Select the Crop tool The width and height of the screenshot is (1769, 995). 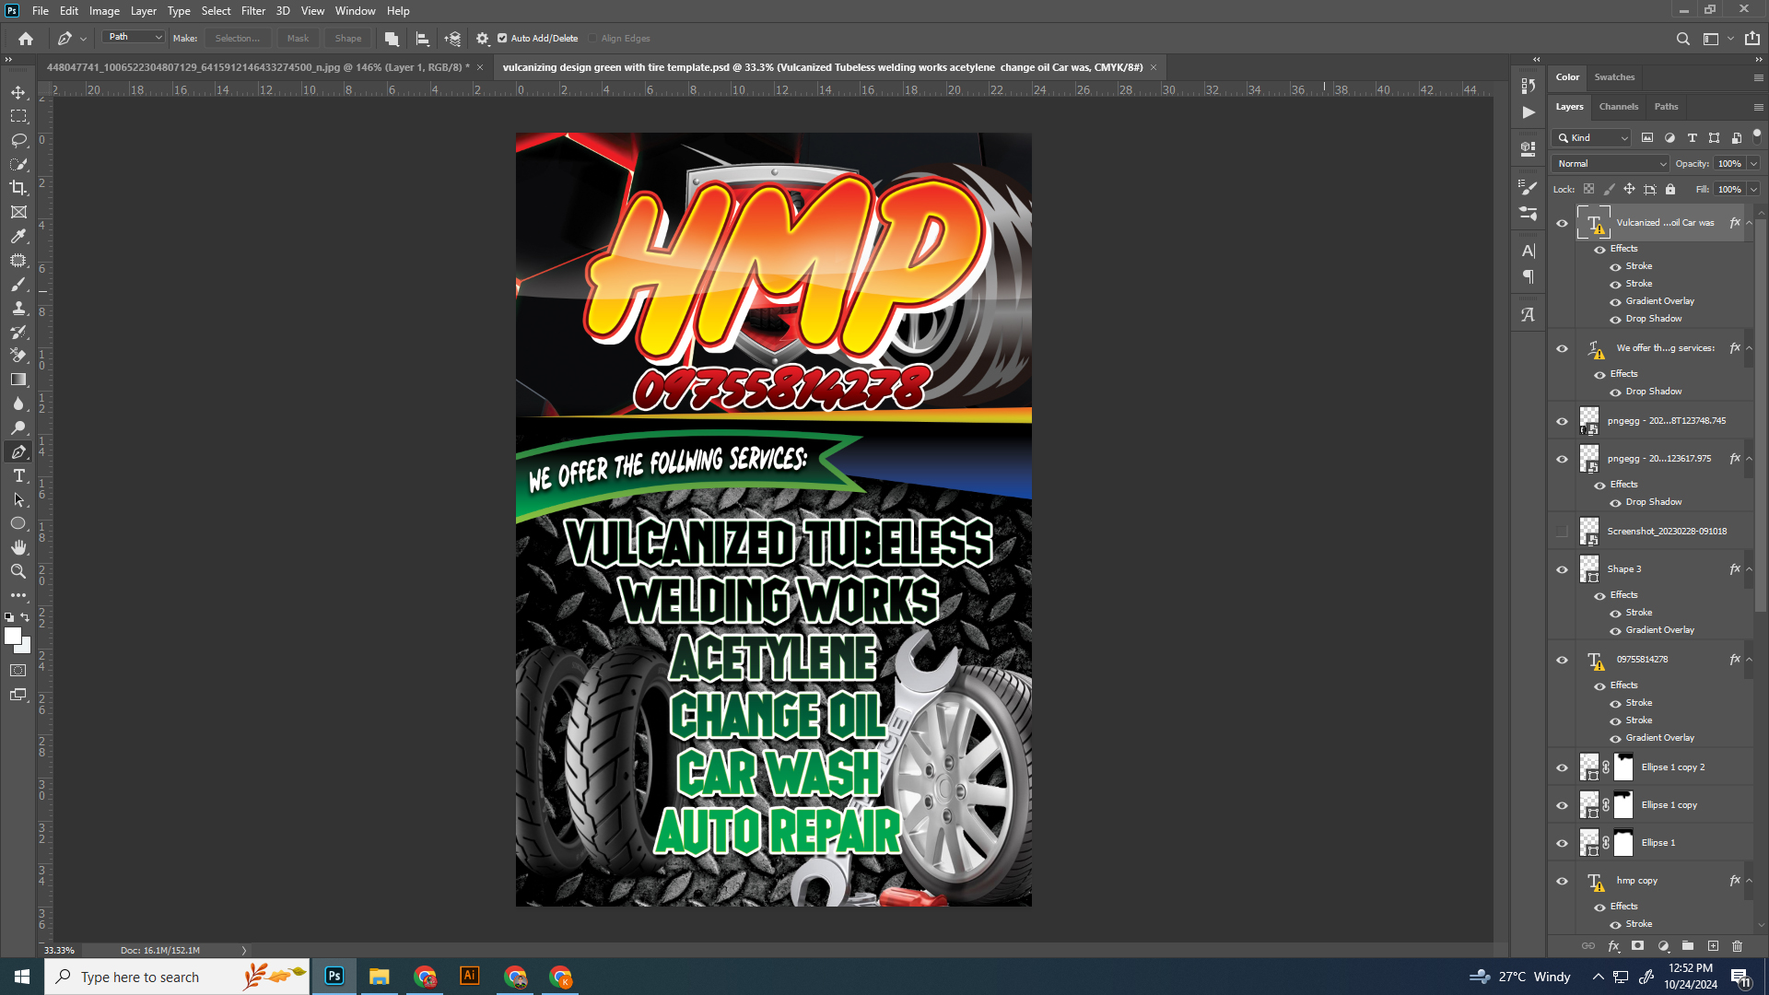pos(18,188)
